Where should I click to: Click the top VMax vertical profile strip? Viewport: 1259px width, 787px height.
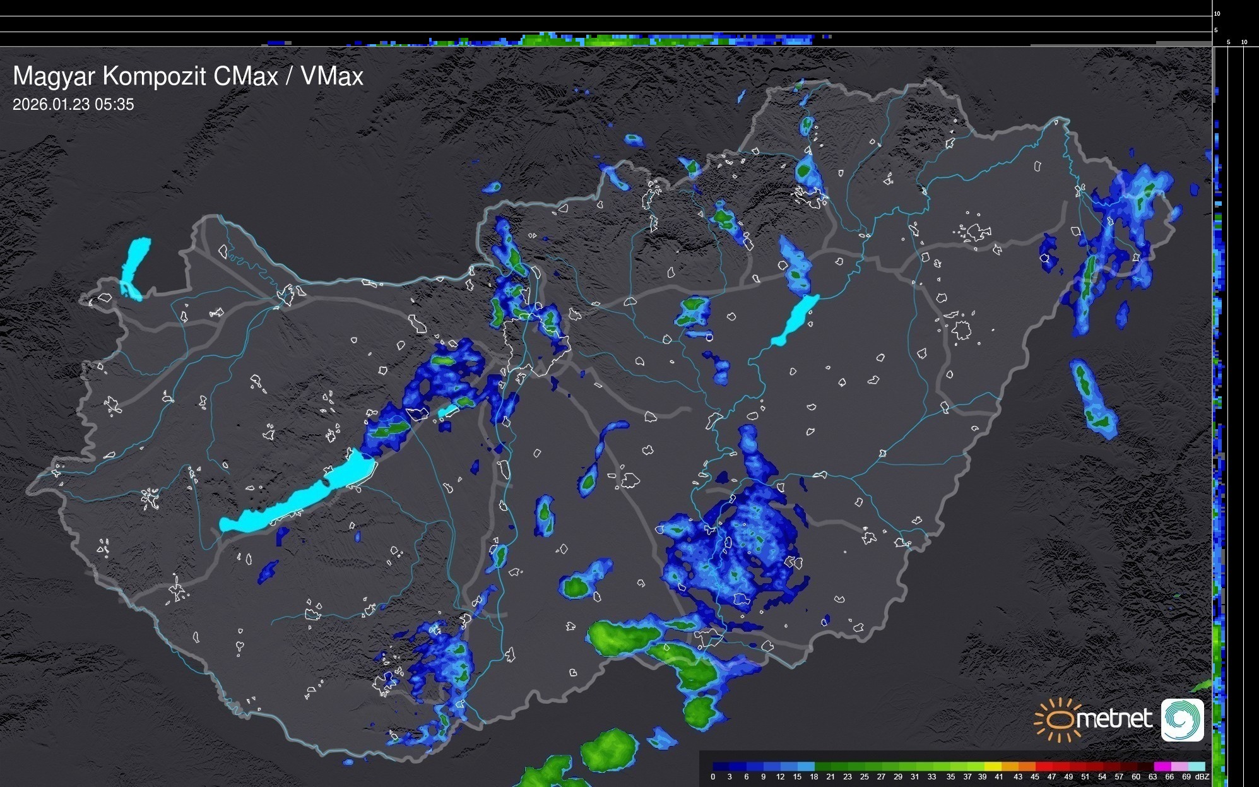(606, 40)
